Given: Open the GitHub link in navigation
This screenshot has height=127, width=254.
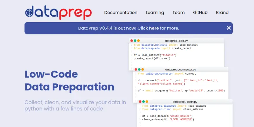Looking at the screenshot, I should [x=200, y=13].
